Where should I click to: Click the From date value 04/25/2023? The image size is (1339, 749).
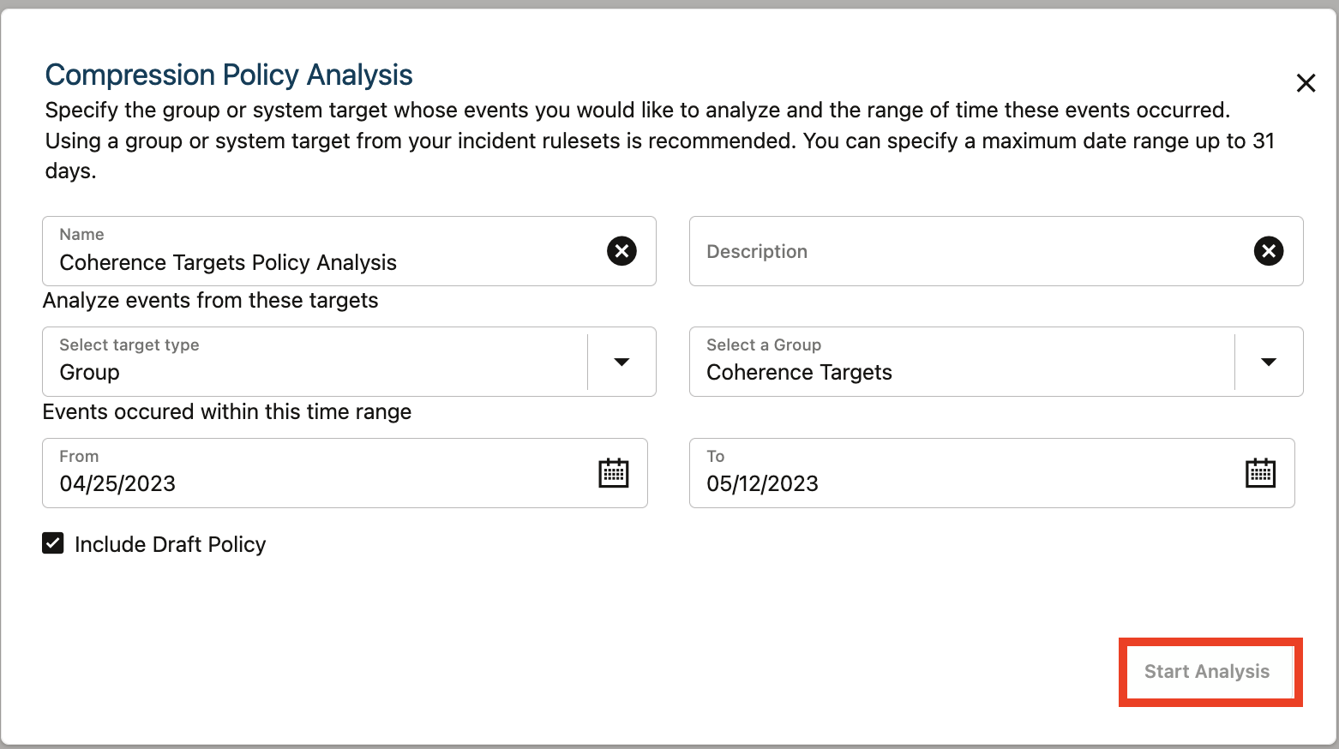pyautogui.click(x=117, y=484)
